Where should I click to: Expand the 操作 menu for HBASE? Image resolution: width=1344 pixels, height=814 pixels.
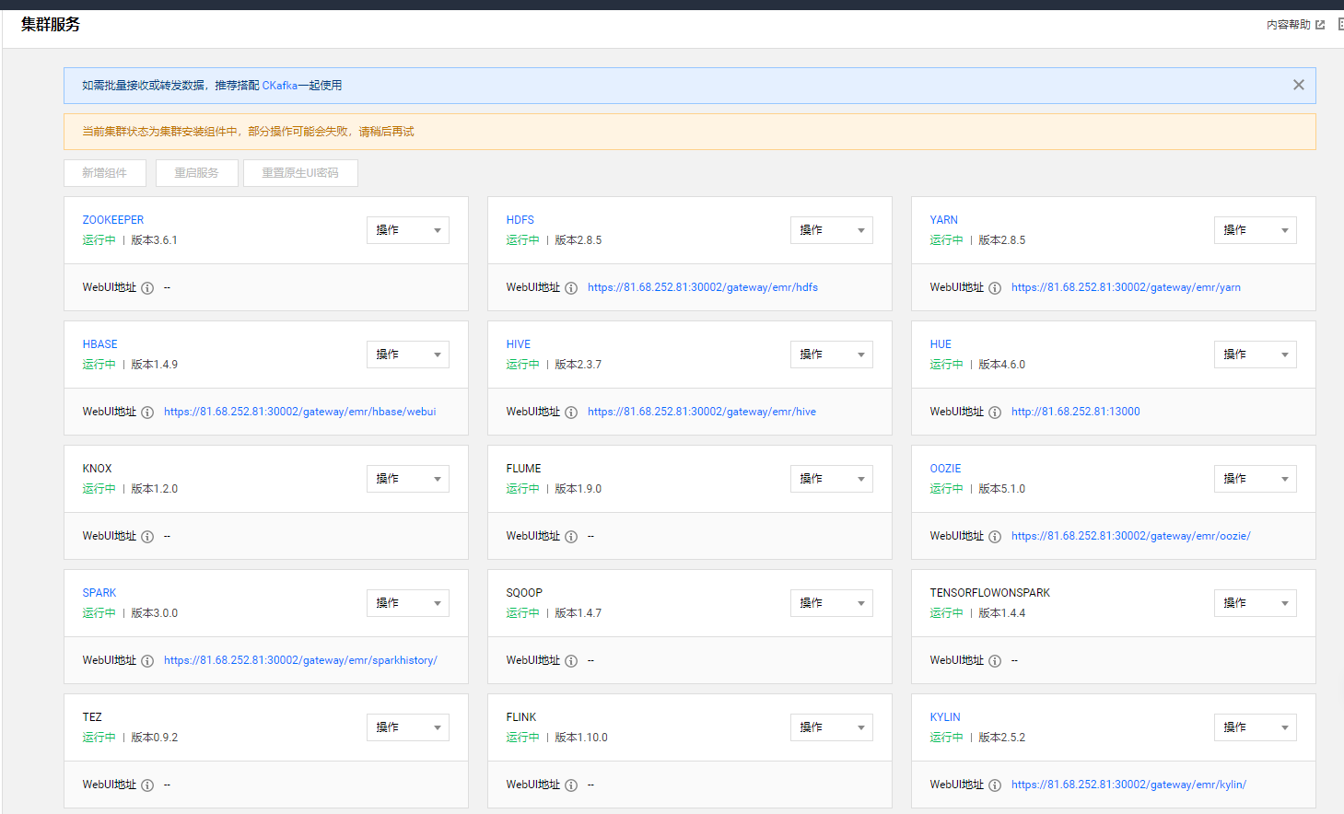click(x=408, y=355)
